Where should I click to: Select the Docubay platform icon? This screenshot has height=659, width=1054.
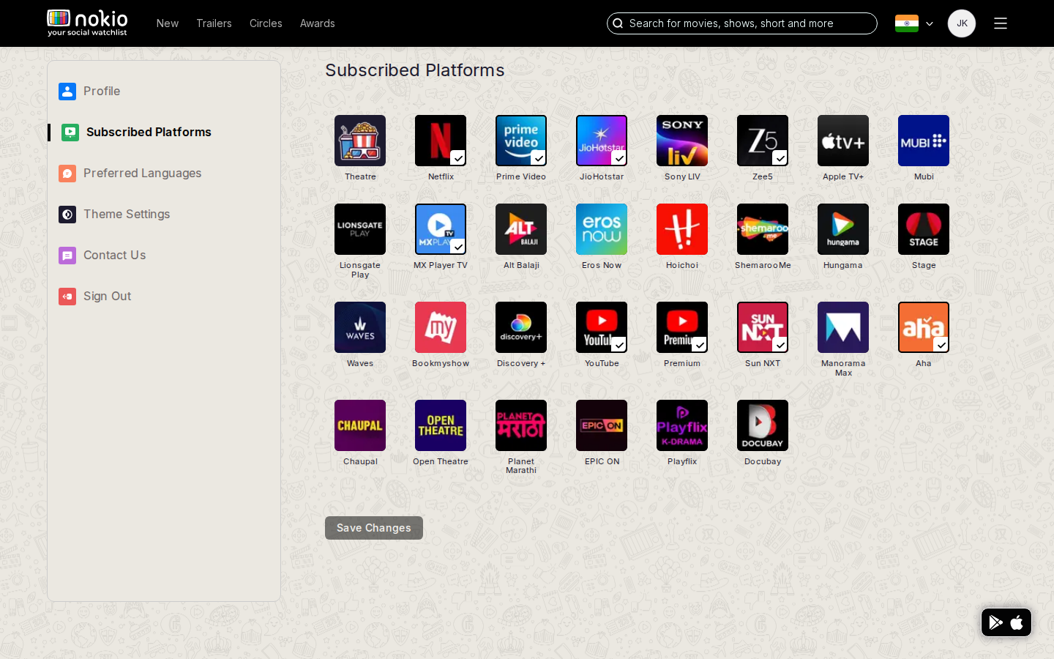(763, 425)
